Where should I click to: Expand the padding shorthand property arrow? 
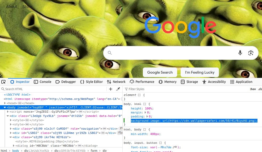(x=147, y=116)
